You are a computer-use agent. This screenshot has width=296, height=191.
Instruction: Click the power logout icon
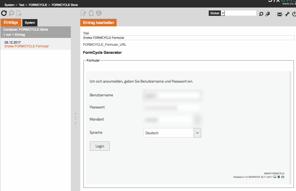(294, 14)
